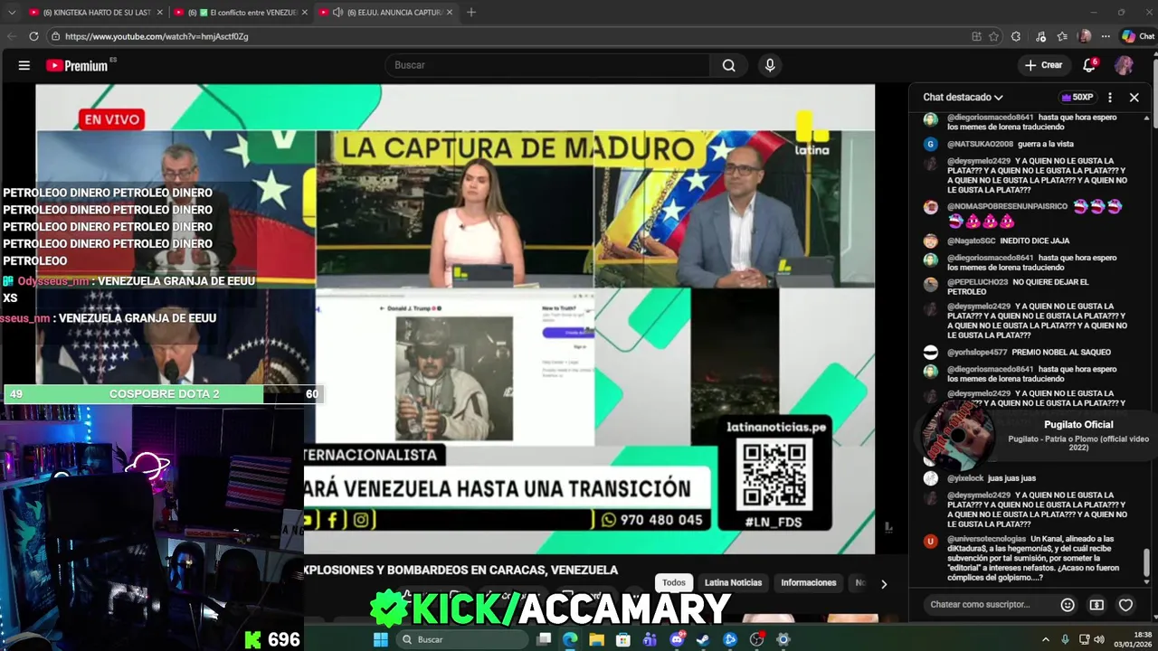Send a heart reaction in chat

coord(1125,605)
